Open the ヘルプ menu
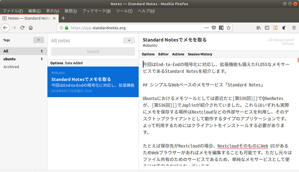299x172 pixels. [x=146, y=11]
